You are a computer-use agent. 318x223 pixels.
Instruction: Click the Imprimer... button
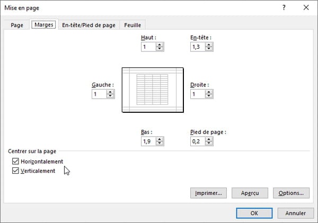(208, 193)
